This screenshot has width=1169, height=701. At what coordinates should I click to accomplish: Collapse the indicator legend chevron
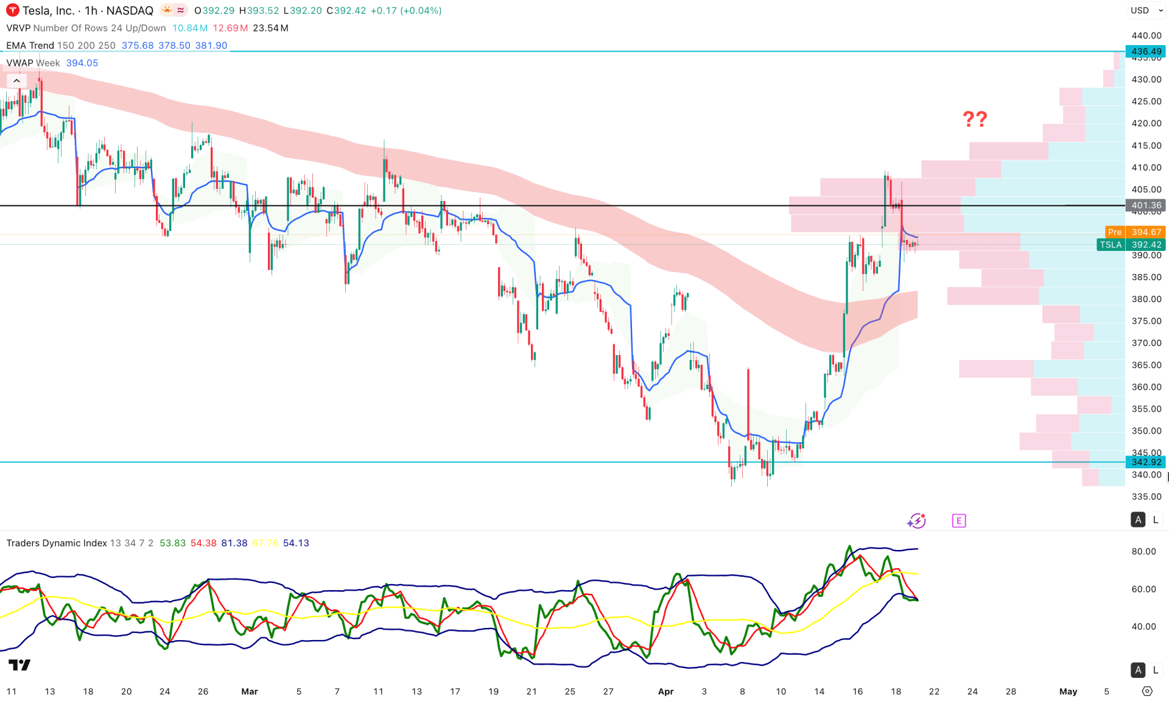[x=16, y=80]
